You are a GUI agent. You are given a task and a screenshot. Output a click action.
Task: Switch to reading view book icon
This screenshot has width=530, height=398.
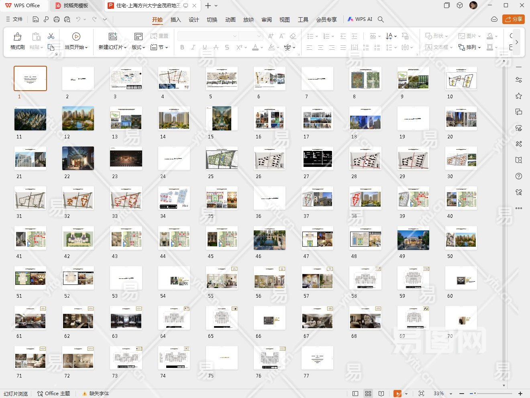(x=381, y=394)
